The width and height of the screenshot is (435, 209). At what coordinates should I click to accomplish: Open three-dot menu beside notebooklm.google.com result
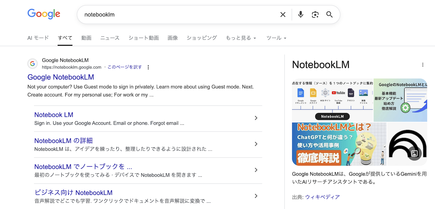pyautogui.click(x=148, y=67)
